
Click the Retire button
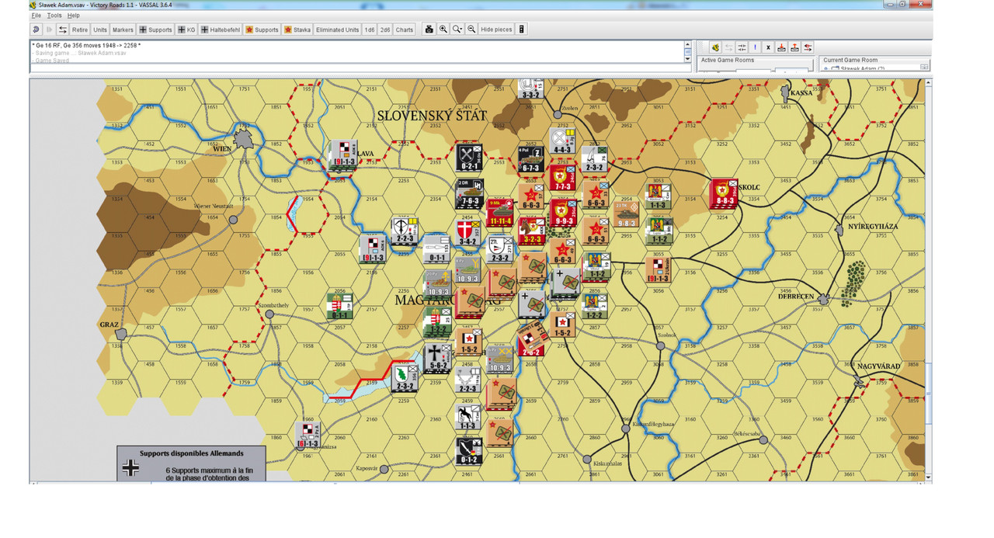80,30
